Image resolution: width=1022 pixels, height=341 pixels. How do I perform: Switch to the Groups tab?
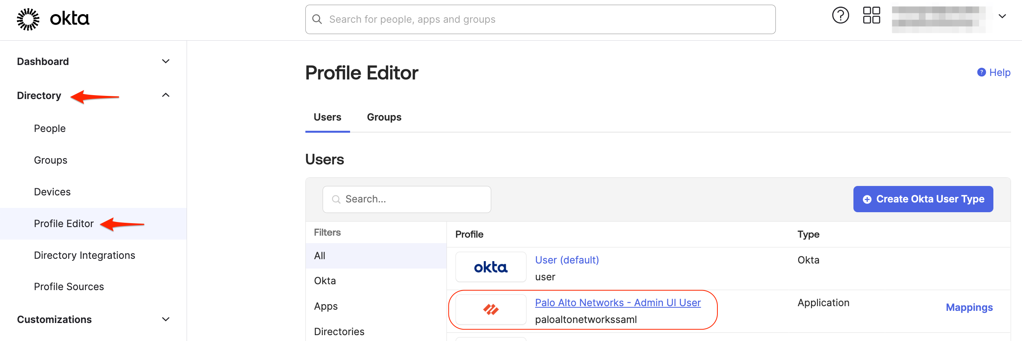coord(384,117)
